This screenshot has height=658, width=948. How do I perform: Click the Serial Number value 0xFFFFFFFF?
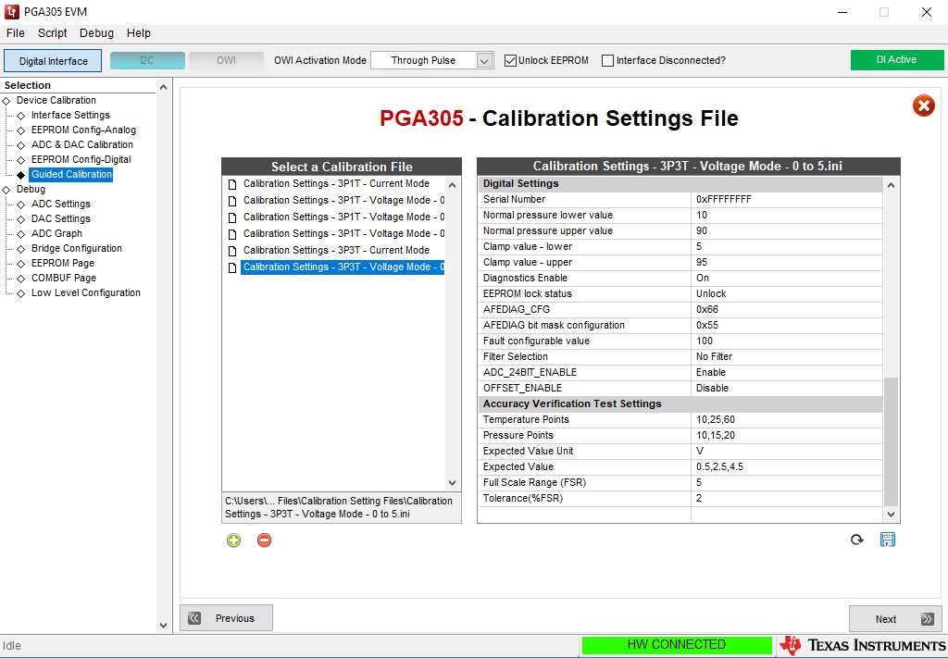[724, 199]
